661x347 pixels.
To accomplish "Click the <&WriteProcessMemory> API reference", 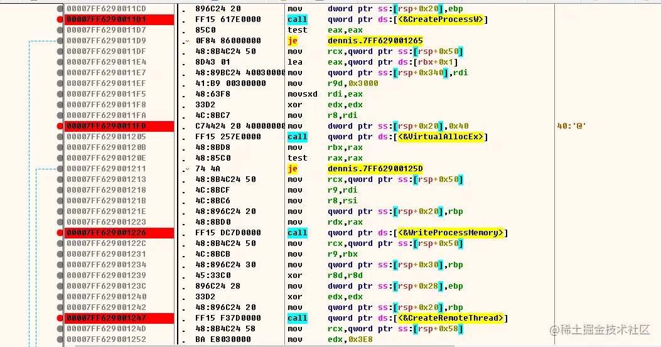I will tap(451, 233).
